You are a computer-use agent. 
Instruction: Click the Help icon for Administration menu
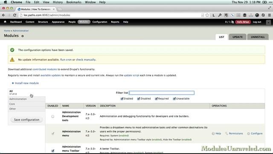tap(213, 133)
